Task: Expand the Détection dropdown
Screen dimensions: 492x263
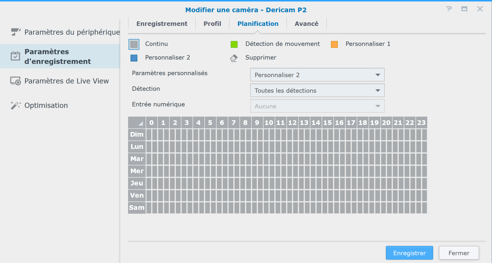Action: [317, 90]
